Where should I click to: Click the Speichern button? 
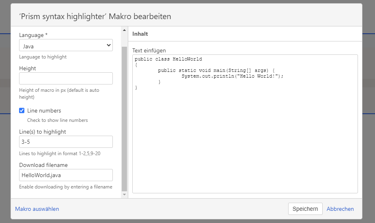[305, 209]
